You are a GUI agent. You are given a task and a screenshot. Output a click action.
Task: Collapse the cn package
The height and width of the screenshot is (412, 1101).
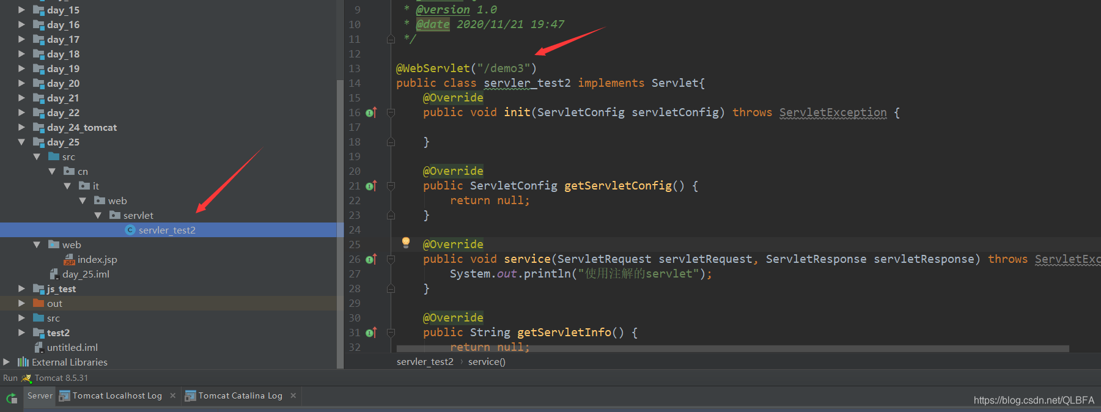coord(52,171)
